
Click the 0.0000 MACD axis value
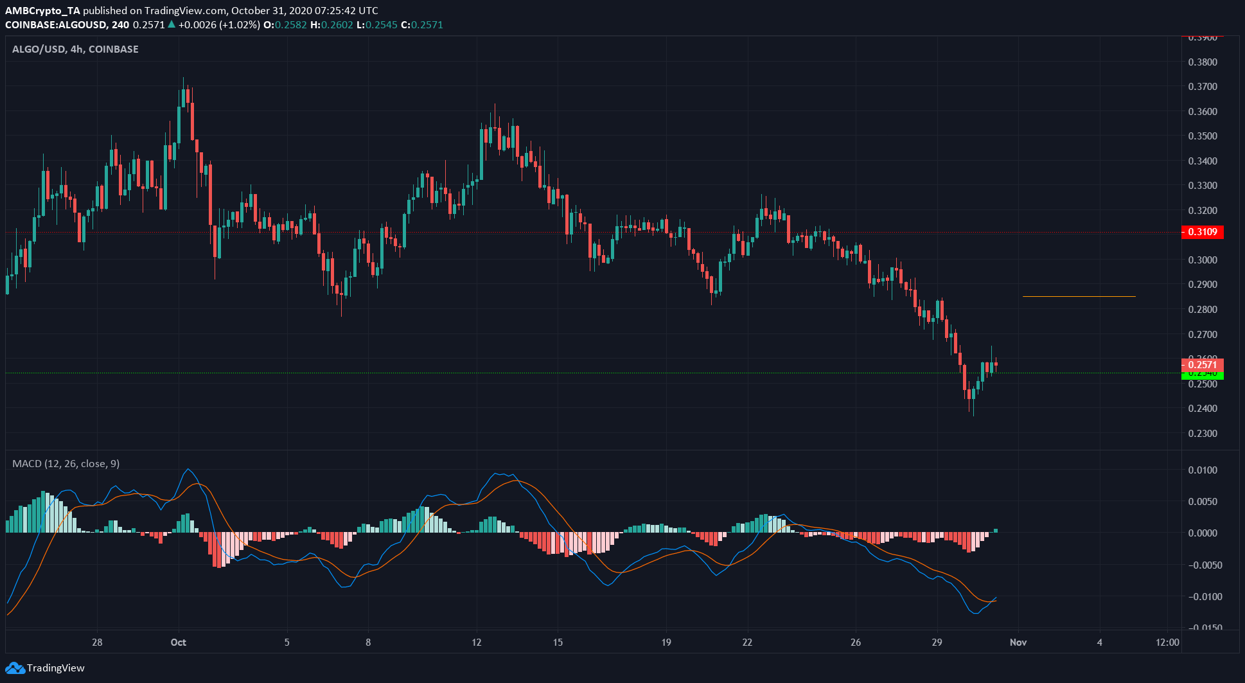point(1203,533)
